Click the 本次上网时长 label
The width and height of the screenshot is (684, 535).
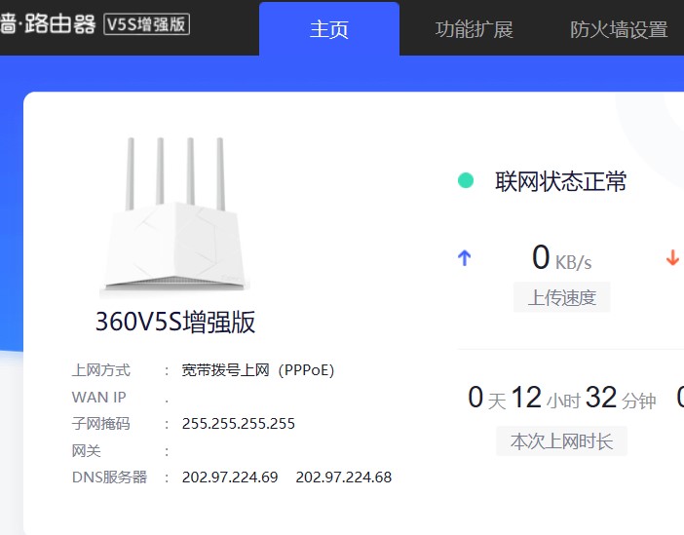point(562,441)
